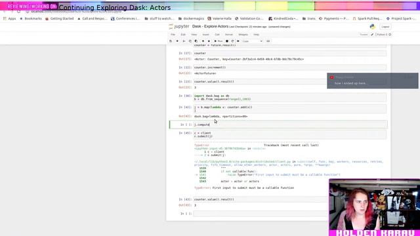Click the dask.bag lambda npartitions output
This screenshot has width=420, height=236.
click(220, 117)
